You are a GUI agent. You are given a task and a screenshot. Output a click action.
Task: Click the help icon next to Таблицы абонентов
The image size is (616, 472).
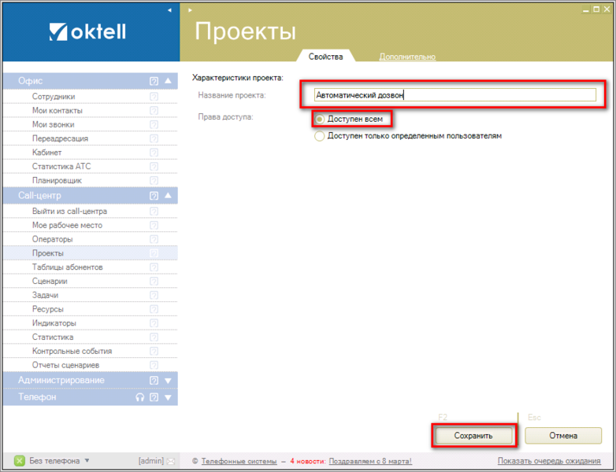point(154,267)
